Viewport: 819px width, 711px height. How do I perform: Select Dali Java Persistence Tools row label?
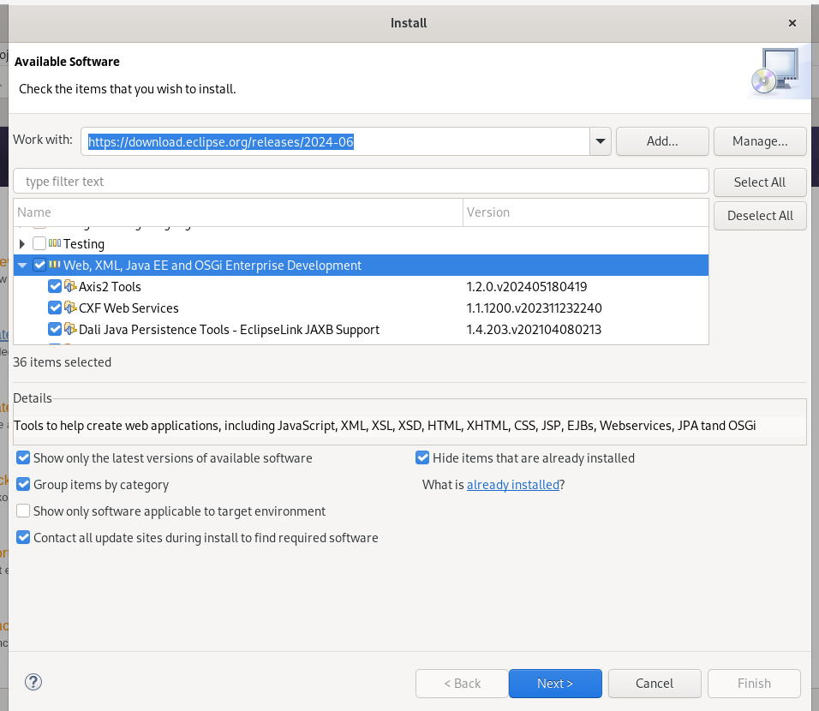(x=229, y=330)
